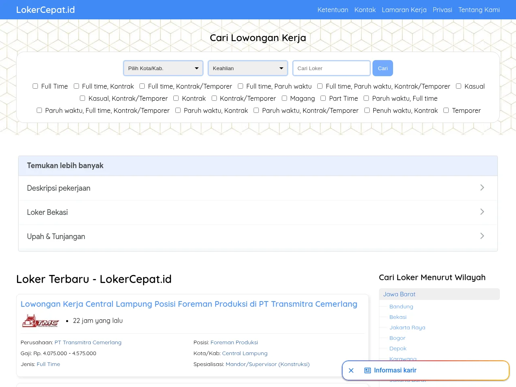516x387 pixels.
Task: Open the Bekasi region link
Action: [398, 317]
